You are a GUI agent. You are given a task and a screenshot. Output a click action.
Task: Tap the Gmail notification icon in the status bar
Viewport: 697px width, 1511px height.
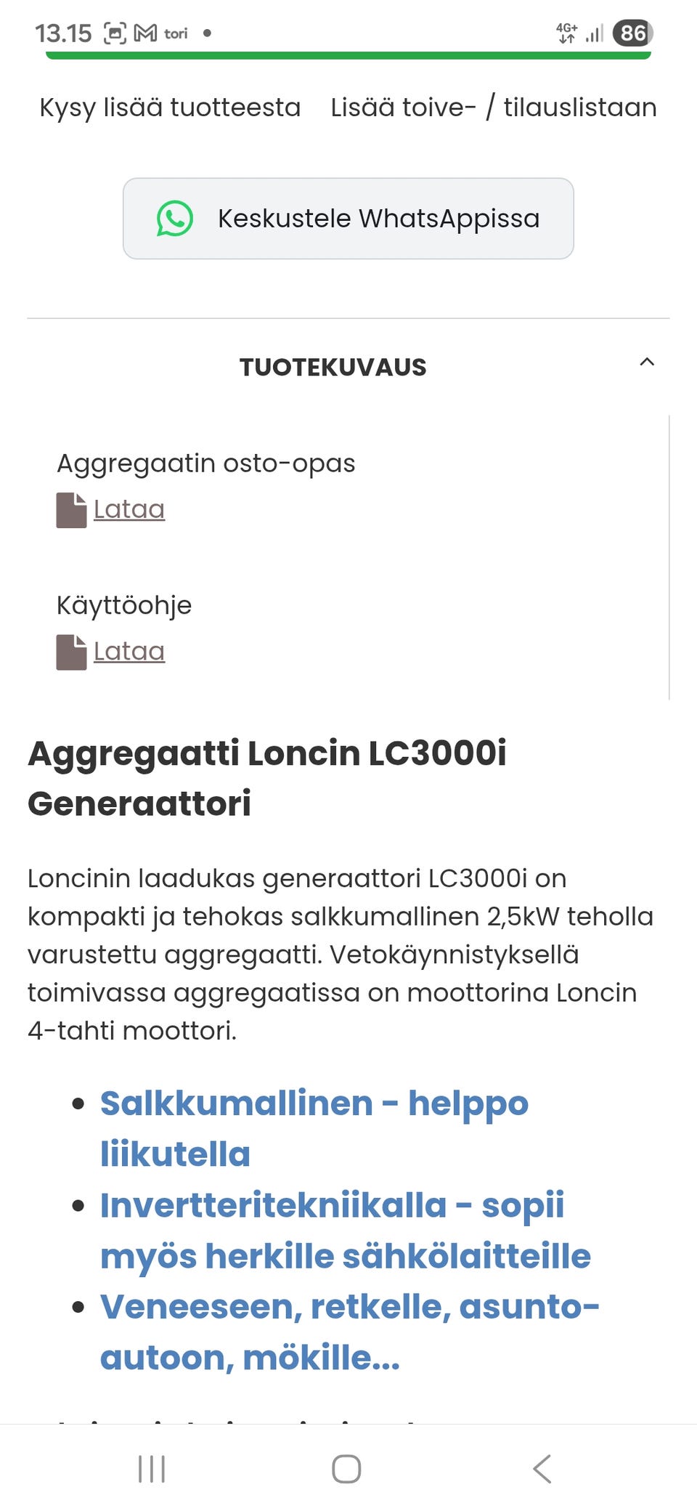[145, 33]
